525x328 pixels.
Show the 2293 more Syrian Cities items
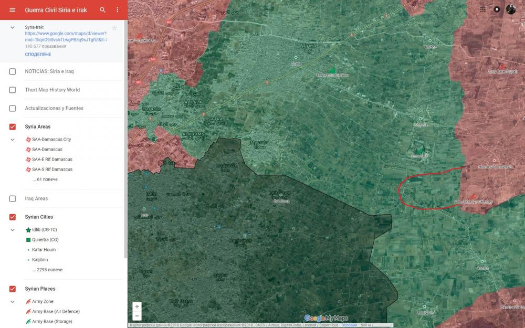[47, 270]
